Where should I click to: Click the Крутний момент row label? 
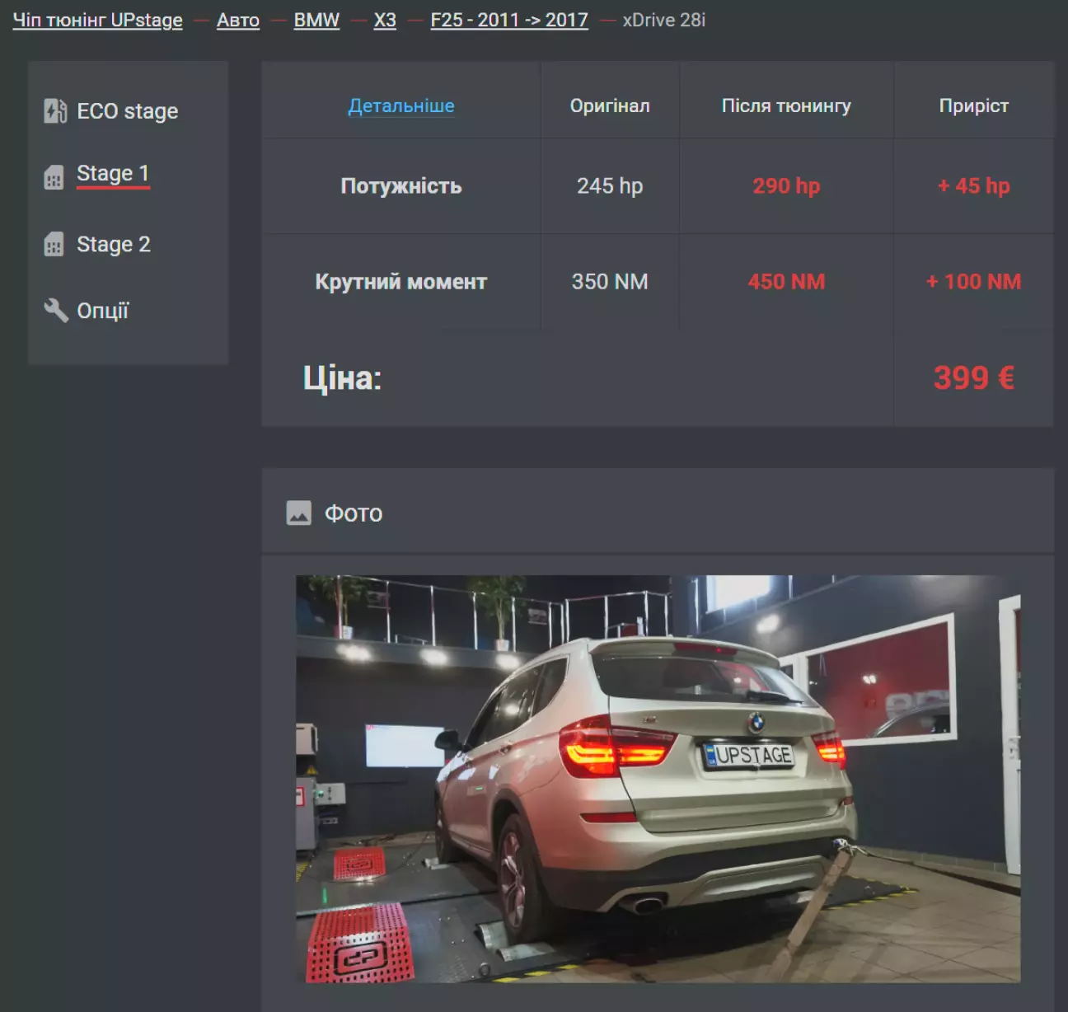pyautogui.click(x=401, y=281)
